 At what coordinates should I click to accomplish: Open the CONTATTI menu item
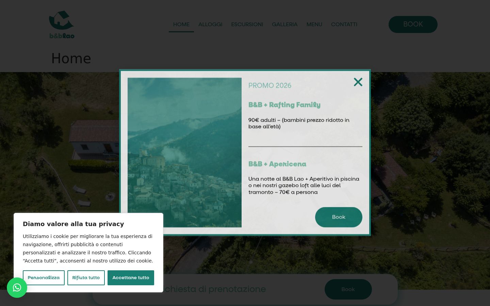pos(344,24)
